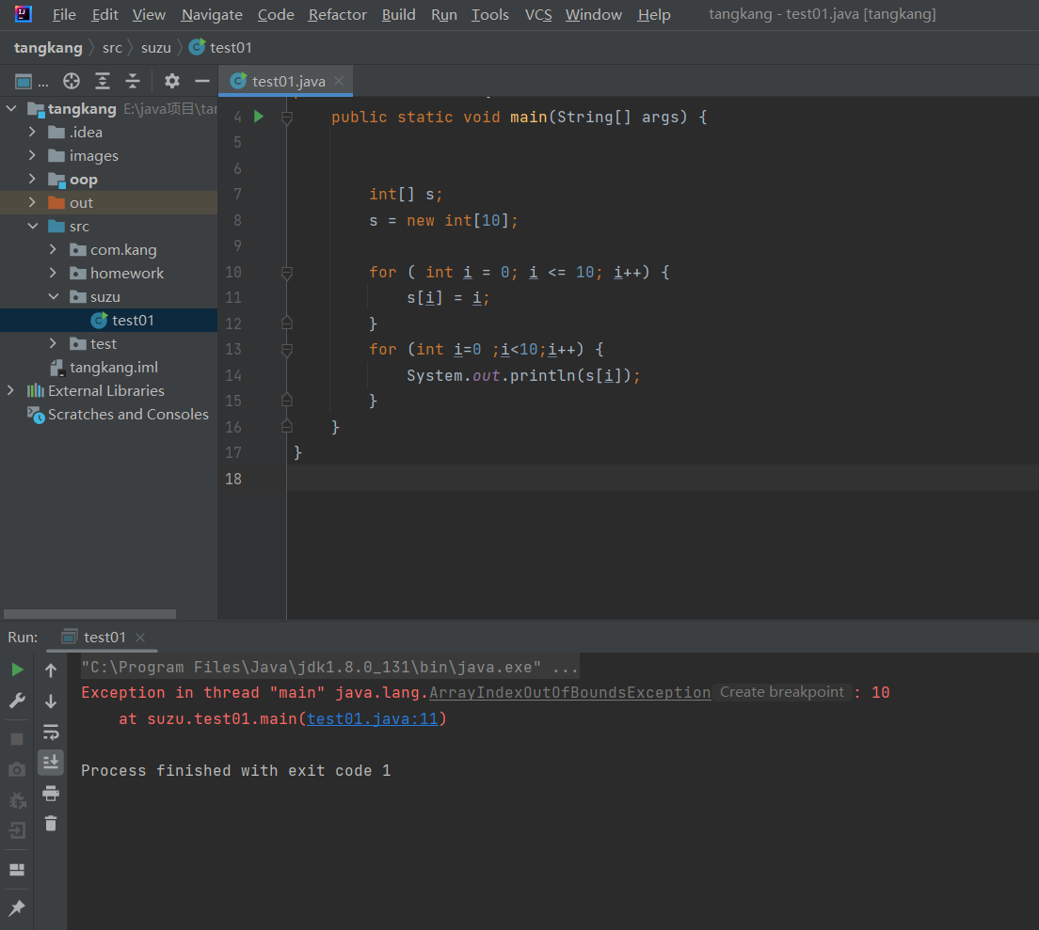1039x930 pixels.
Task: Expand the .idea folder
Action: tap(32, 132)
